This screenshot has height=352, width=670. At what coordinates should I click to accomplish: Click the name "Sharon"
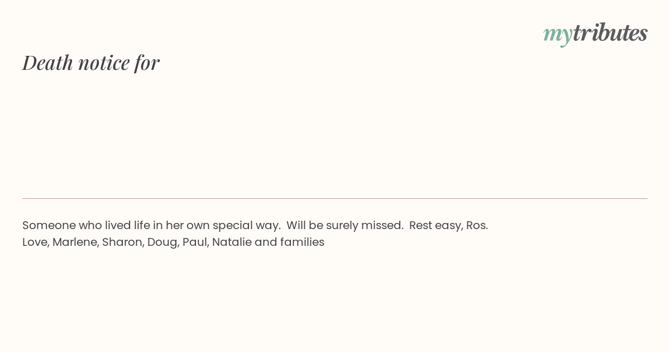coord(121,242)
